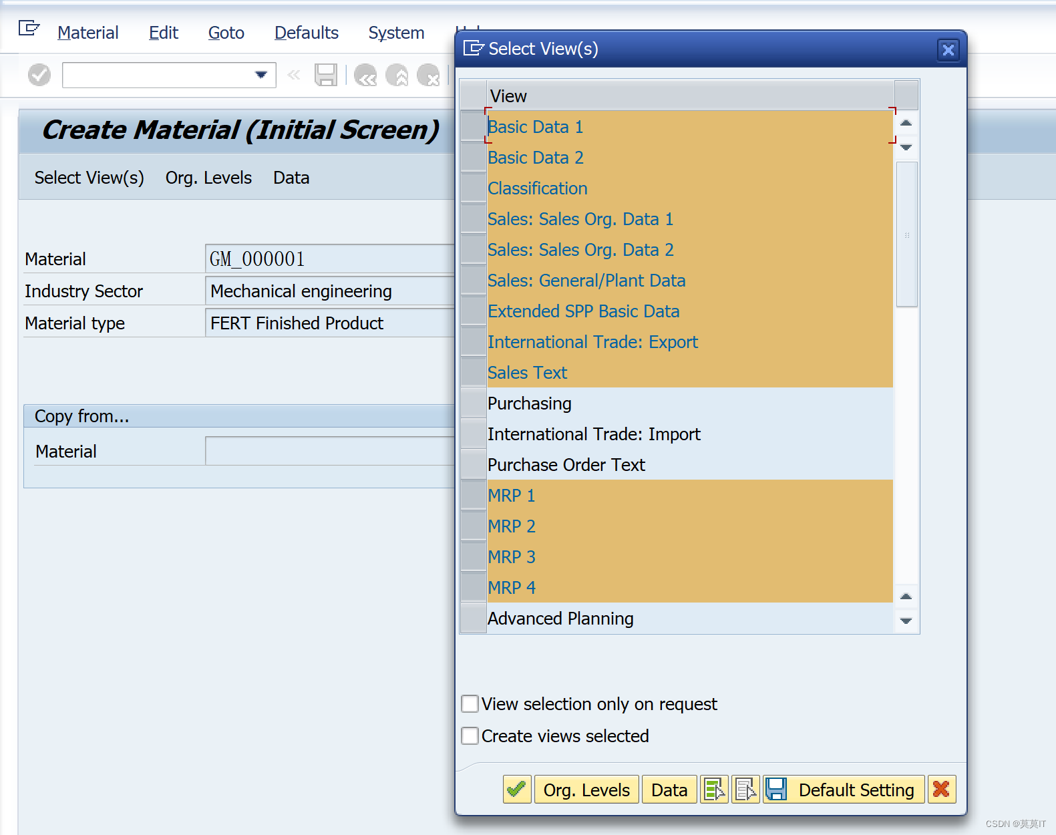Toggle row selector for Sales Text
This screenshot has width=1056, height=835.
pos(474,373)
